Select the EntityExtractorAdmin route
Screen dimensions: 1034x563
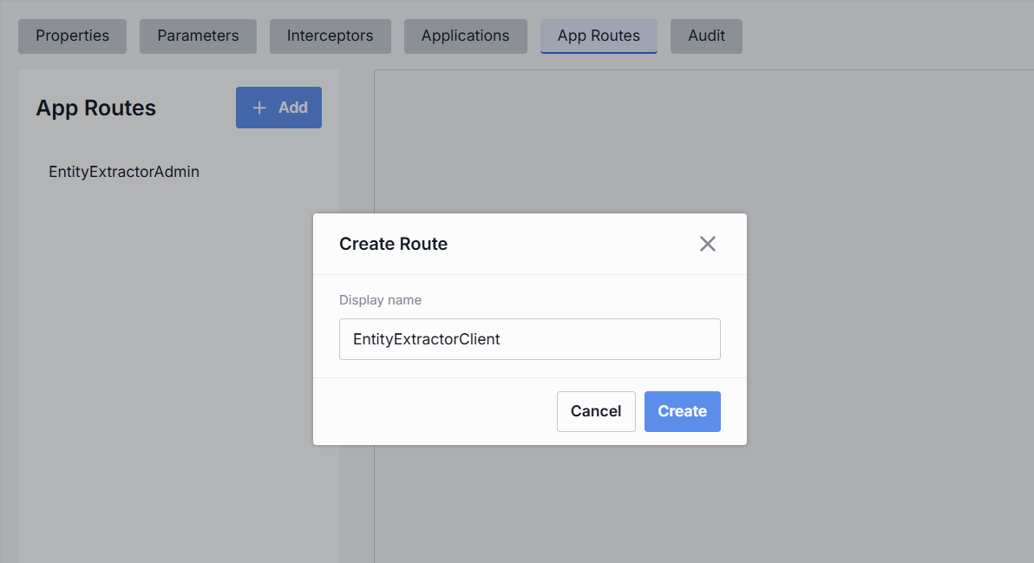click(124, 172)
